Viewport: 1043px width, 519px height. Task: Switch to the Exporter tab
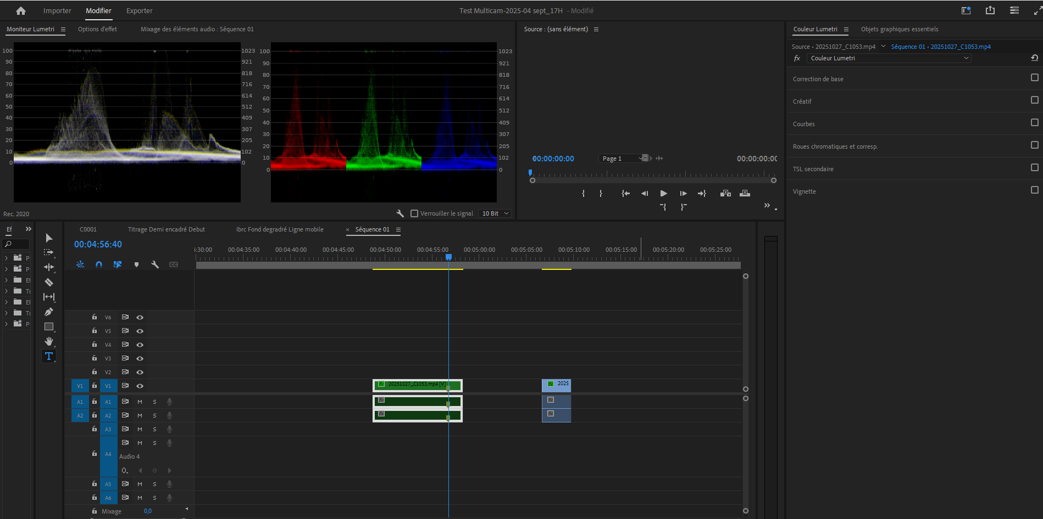(x=139, y=11)
